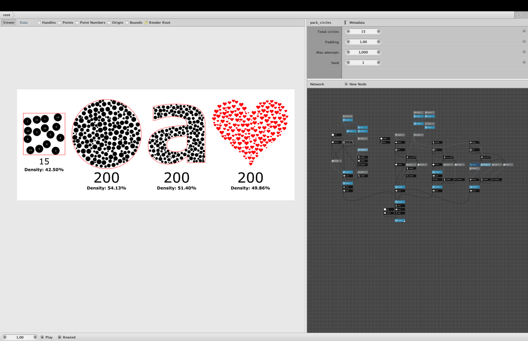Step the frame number forward
The width and height of the screenshot is (528, 341).
click(x=35, y=337)
